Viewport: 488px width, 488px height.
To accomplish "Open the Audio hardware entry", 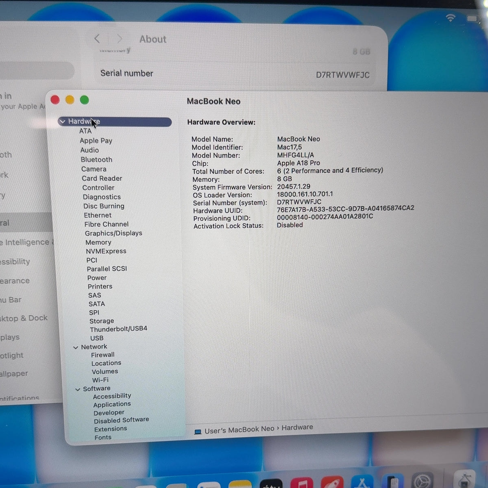I will [x=89, y=150].
